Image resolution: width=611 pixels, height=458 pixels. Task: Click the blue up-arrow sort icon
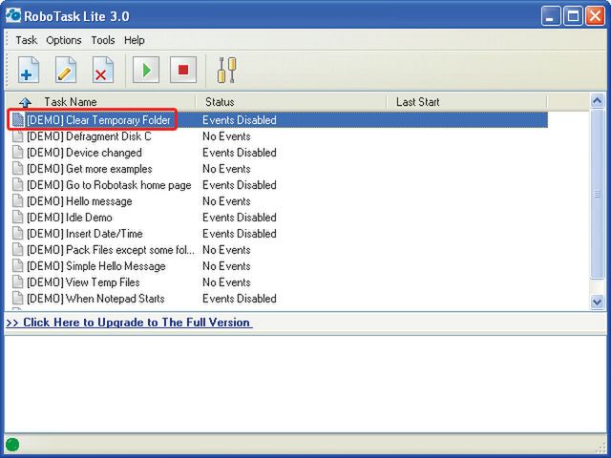(26, 102)
